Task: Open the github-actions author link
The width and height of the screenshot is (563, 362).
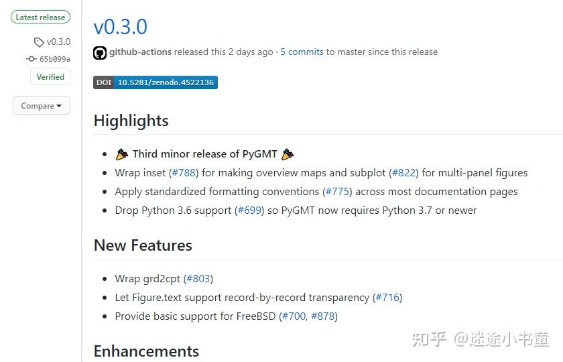Action: click(140, 52)
